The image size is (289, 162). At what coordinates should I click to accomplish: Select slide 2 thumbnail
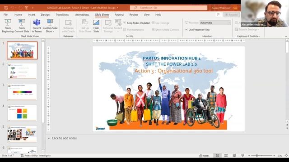(22, 71)
